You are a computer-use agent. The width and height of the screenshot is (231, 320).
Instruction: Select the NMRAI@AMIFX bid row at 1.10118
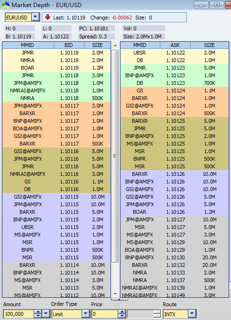[x=56, y=91]
